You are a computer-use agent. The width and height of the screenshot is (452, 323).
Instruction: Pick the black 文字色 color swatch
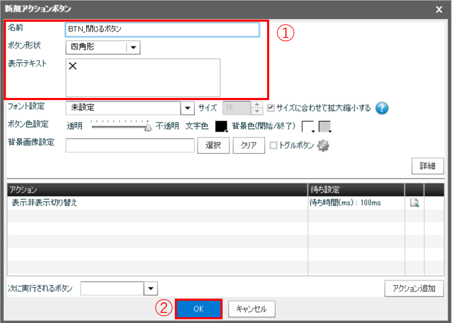221,126
